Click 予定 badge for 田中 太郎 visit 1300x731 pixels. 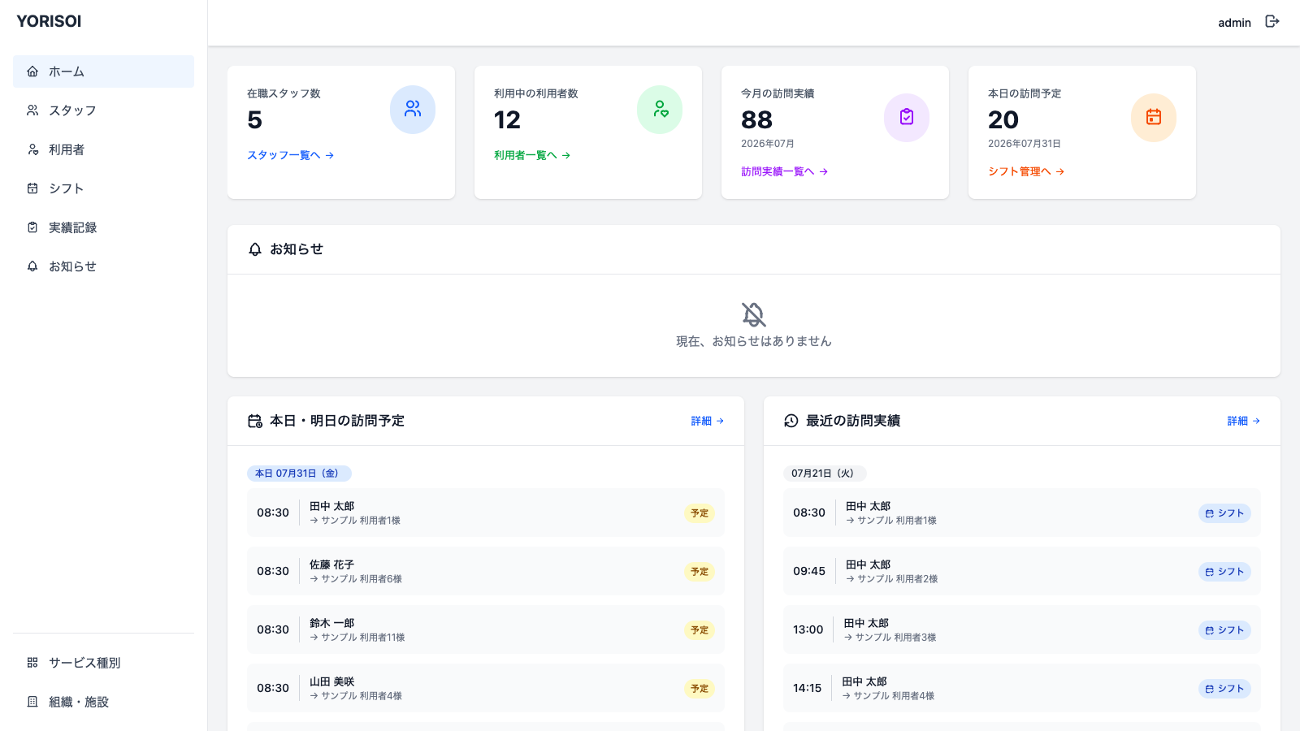click(700, 513)
